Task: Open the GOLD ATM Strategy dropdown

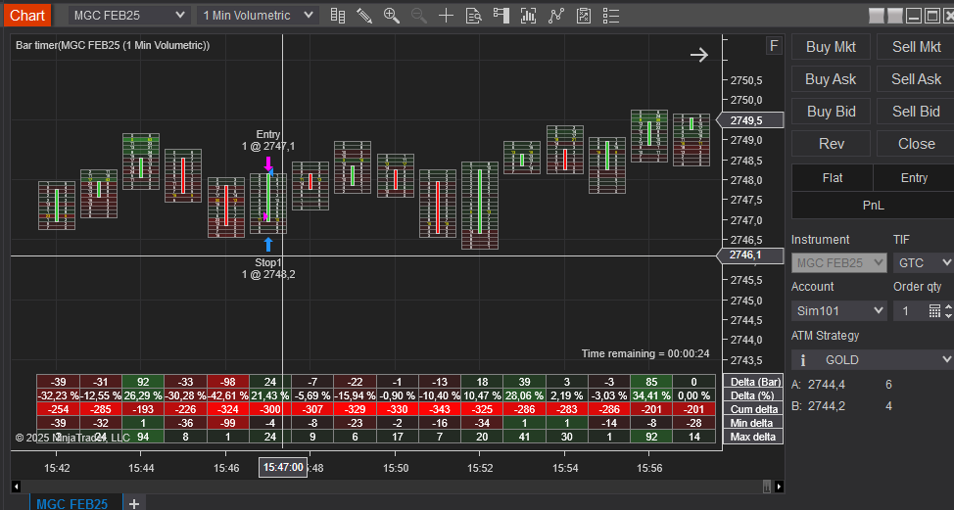Action: [873, 360]
